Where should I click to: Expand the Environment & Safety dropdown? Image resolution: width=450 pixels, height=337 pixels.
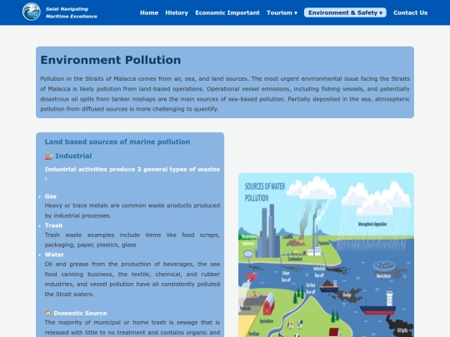[x=345, y=12]
